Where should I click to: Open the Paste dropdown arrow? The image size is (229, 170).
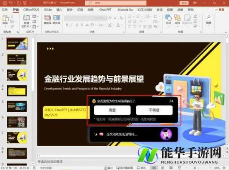[6, 26]
